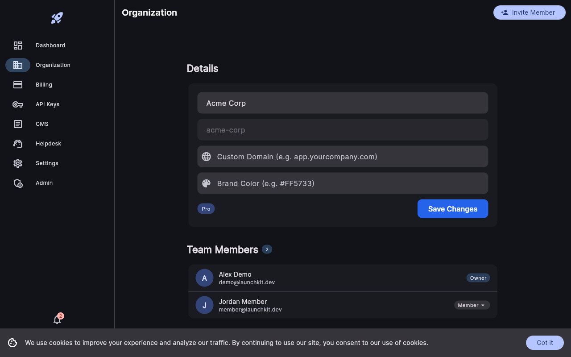The image size is (571, 357).
Task: Open the Billing credit card icon
Action: (x=18, y=85)
